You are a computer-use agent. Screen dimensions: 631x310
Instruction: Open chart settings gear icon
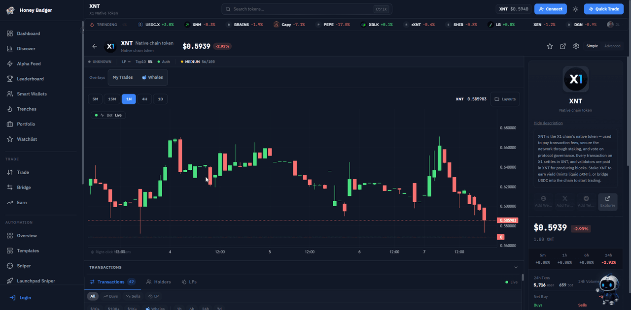click(x=576, y=46)
